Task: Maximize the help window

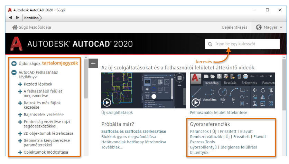Action: click(267, 10)
